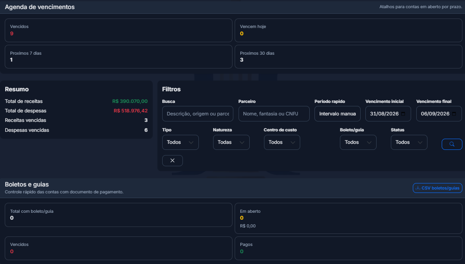Viewport: 465px width, 264px height.
Task: Click the Filtros heading
Action: click(171, 89)
